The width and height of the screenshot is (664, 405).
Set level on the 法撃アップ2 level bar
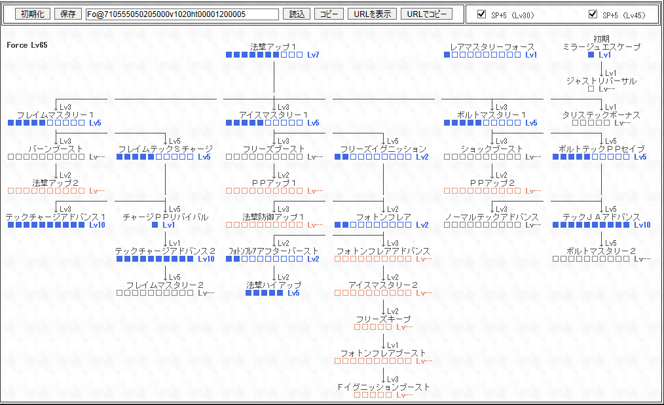(46, 191)
